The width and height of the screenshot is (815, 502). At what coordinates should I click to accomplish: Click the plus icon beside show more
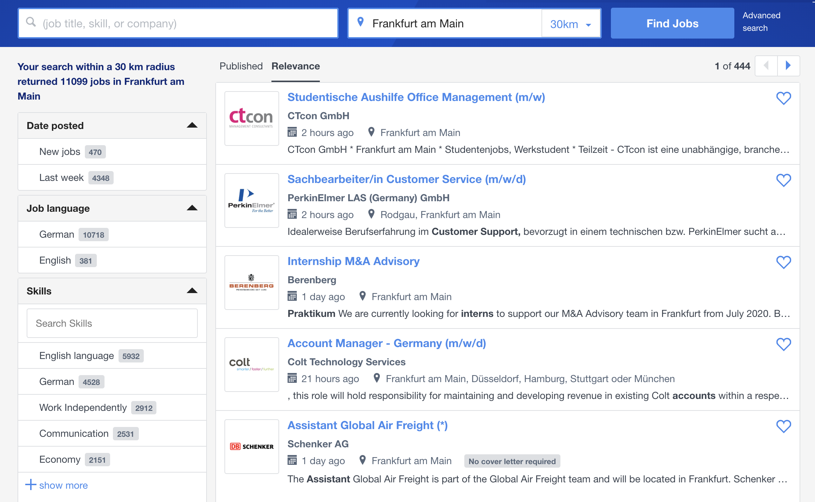pyautogui.click(x=31, y=485)
